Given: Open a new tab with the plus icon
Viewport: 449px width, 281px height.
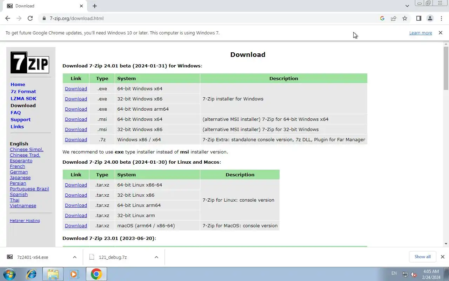Looking at the screenshot, I should coord(95,6).
